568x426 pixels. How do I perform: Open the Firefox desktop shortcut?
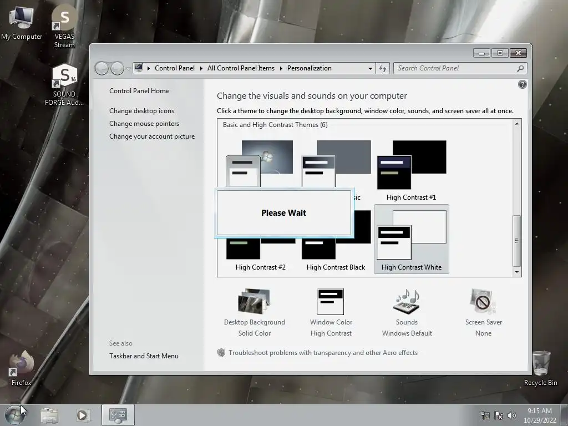(x=22, y=368)
